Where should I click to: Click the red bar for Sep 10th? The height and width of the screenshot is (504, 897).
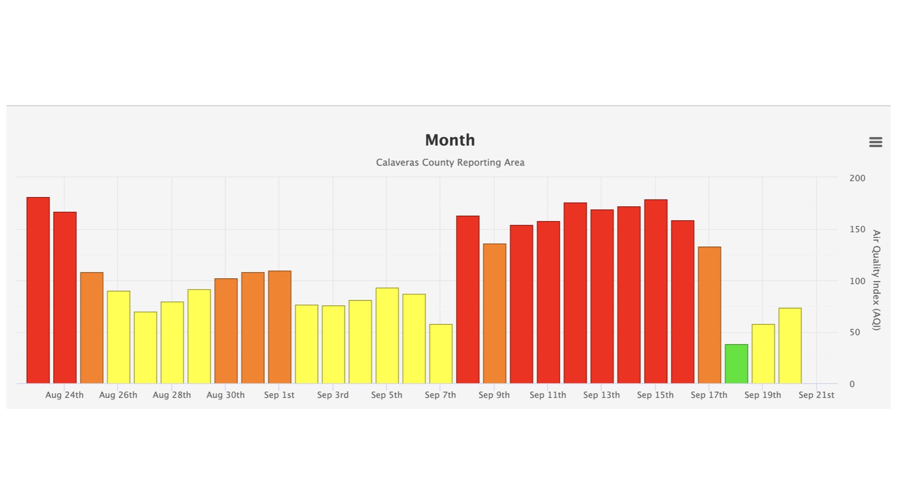tap(521, 304)
